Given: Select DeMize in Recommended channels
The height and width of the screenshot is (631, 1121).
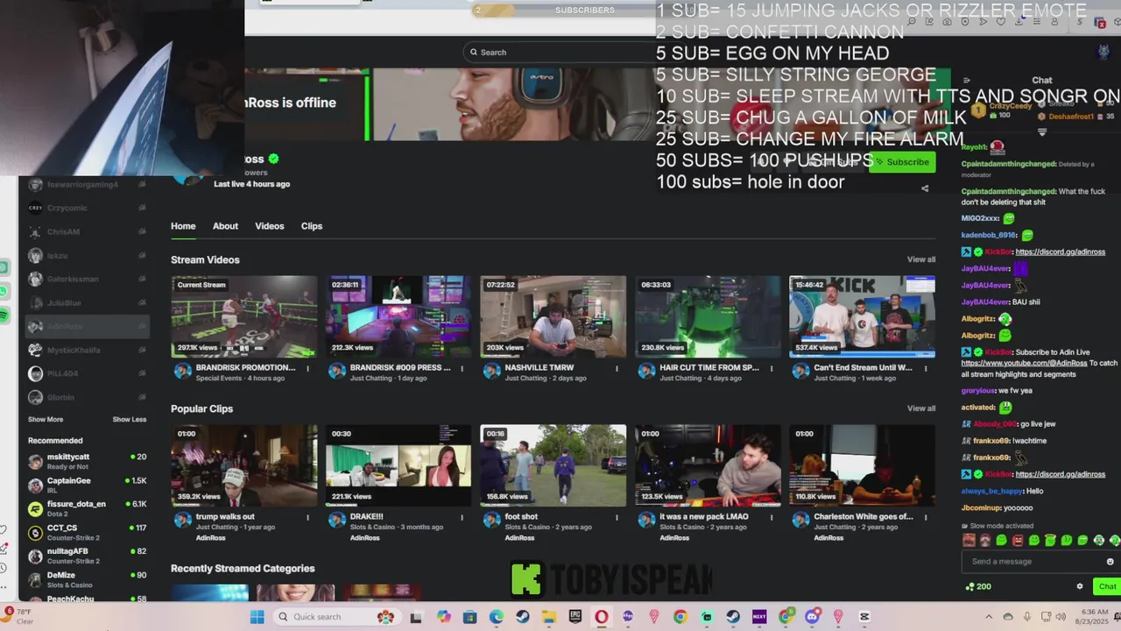Looking at the screenshot, I should 88,579.
